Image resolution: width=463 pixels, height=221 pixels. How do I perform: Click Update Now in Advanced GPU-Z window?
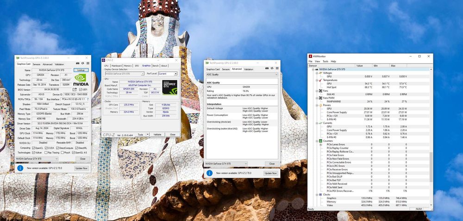point(270,173)
